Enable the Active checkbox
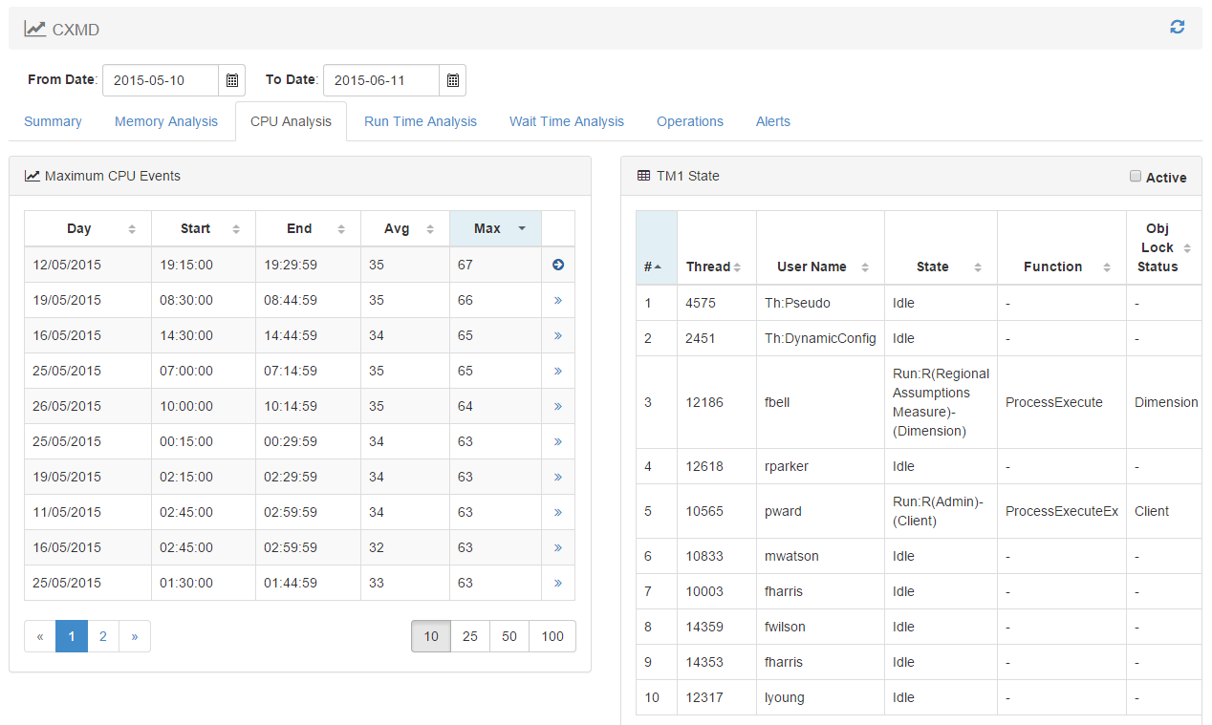This screenshot has height=725, width=1212. (1136, 176)
